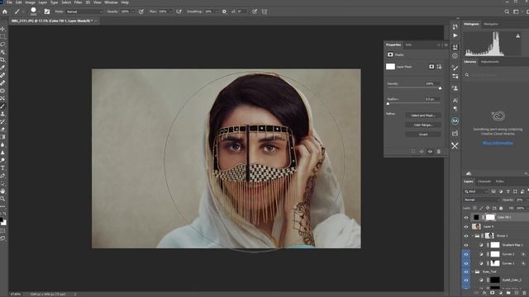Open the Flow dropdown arrow
The width and height of the screenshot is (529, 297).
pyautogui.click(x=170, y=12)
